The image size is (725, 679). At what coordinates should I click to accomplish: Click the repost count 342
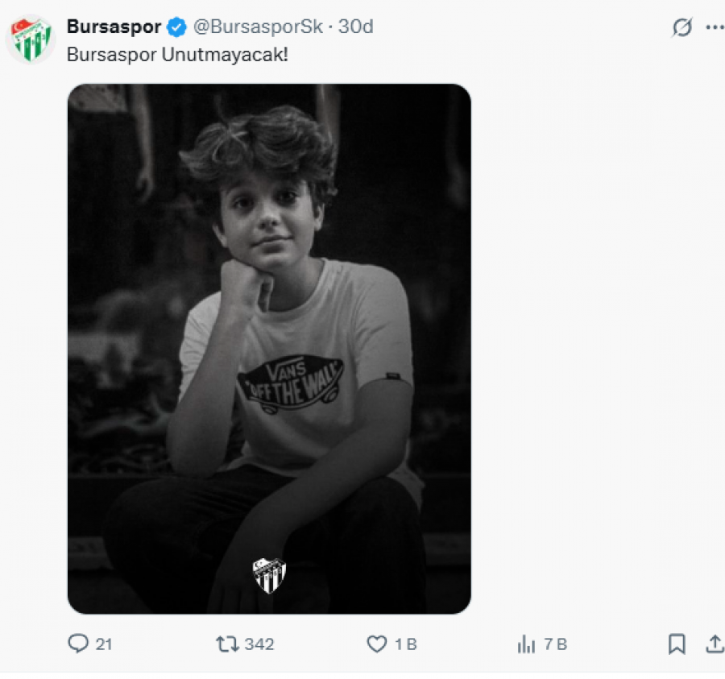coord(259,644)
